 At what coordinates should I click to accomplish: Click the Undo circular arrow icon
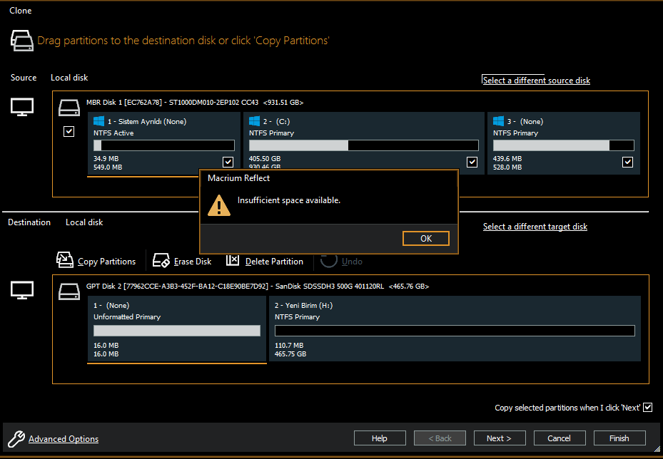point(328,260)
